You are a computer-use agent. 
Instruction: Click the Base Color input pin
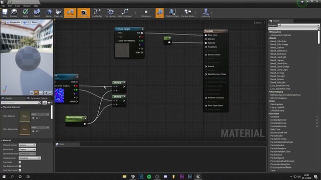(206, 35)
